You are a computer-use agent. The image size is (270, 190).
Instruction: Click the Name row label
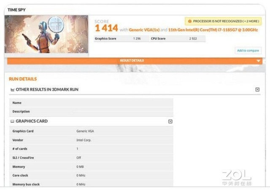[17, 103]
